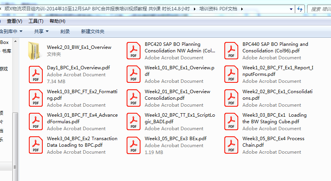Viewport: 331px width, 181px height.
Task: Click the 顺X物流项目组内训 breadcrumb segment
Action: (97, 9)
